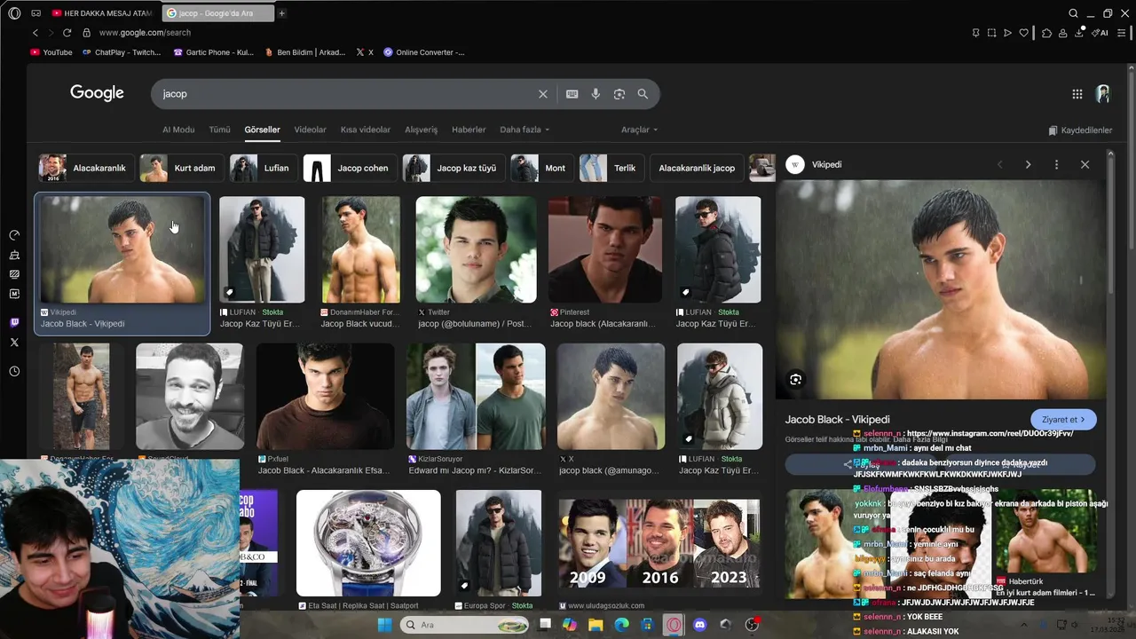Open a new browser tab
This screenshot has height=639, width=1136.
click(x=281, y=13)
